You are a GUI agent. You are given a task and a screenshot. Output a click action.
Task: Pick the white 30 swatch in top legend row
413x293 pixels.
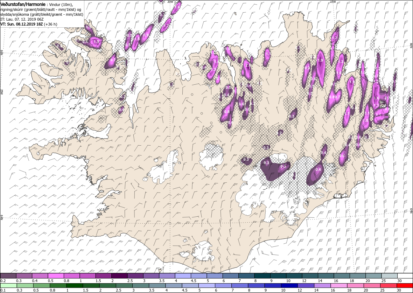[x=405, y=276]
